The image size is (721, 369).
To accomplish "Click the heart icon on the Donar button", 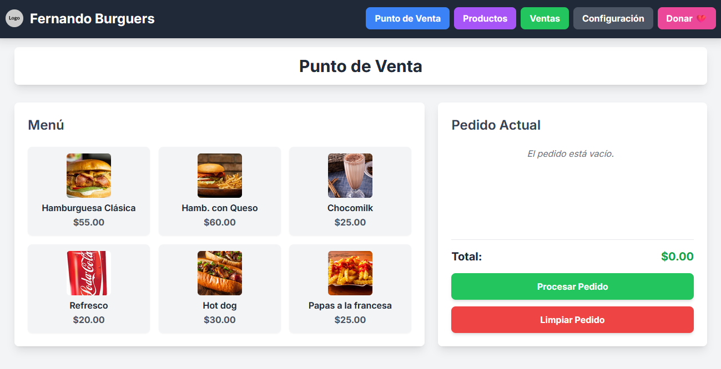I will (x=700, y=18).
